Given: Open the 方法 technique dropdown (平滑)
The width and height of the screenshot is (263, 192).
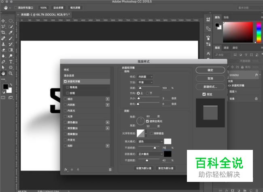Looking at the screenshot, I should 145,82.
